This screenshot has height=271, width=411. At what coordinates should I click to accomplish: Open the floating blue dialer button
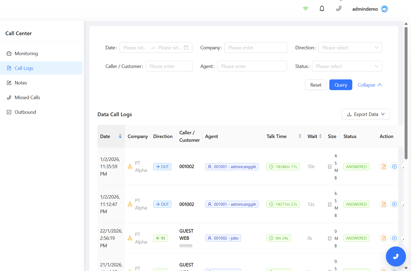[x=396, y=256]
